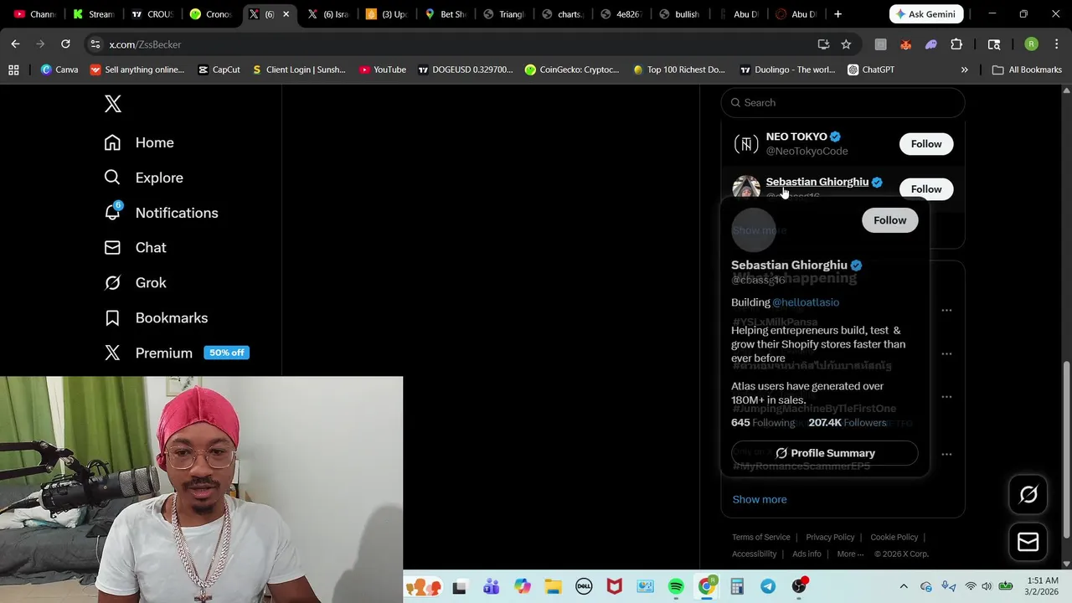View the 645 Following list
The width and height of the screenshot is (1072, 603).
763,423
